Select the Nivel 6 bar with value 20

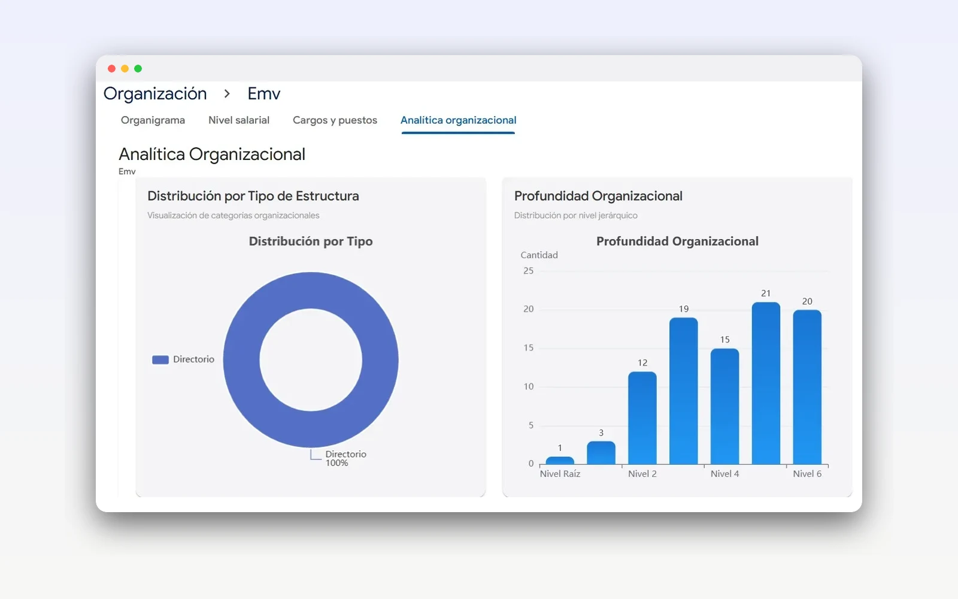click(x=807, y=387)
